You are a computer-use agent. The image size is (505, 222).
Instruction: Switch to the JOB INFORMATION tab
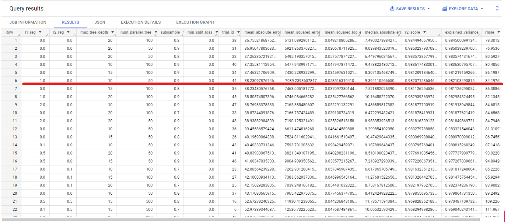coord(28,22)
